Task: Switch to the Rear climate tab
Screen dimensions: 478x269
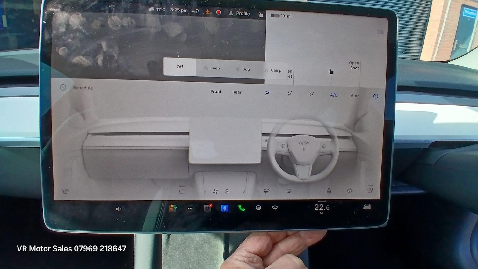Action: 236,92
